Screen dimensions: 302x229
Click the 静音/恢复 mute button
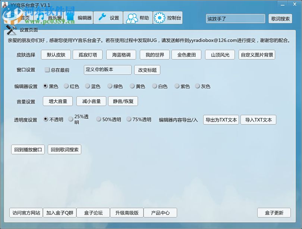[x=123, y=101]
